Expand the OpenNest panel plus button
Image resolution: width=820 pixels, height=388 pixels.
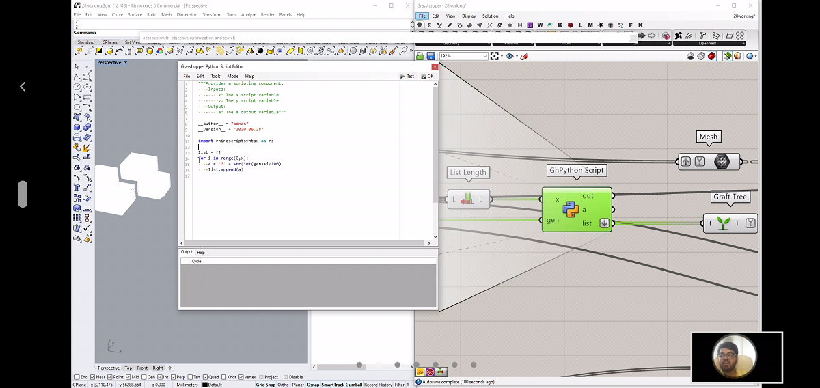click(743, 43)
